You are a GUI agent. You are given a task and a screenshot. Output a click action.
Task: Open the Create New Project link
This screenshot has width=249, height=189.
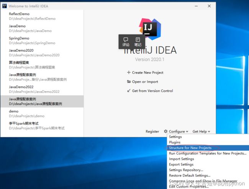tap(147, 72)
